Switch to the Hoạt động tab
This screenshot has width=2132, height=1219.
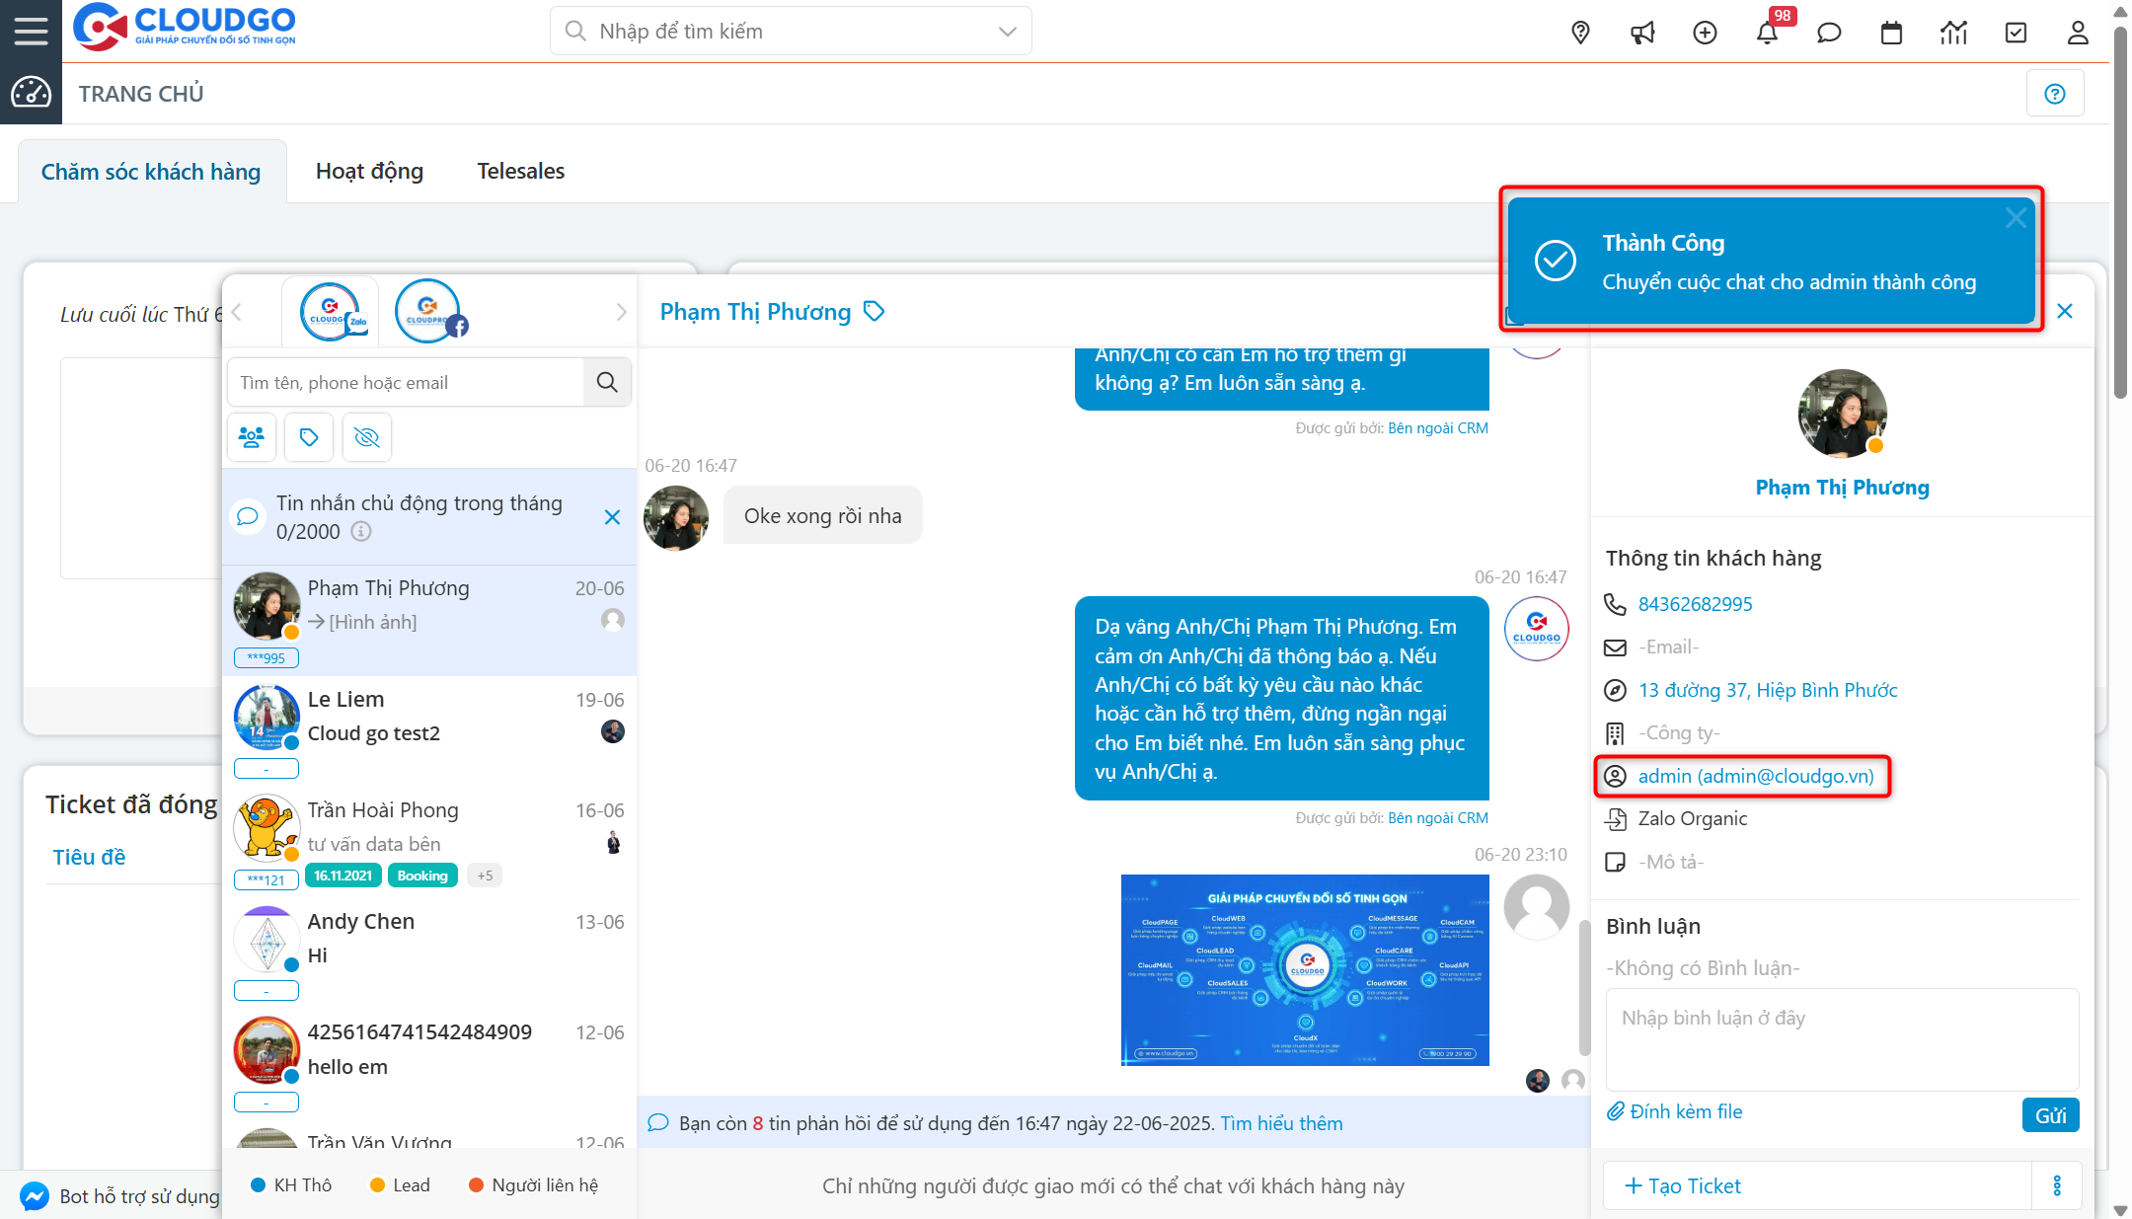[x=369, y=170]
